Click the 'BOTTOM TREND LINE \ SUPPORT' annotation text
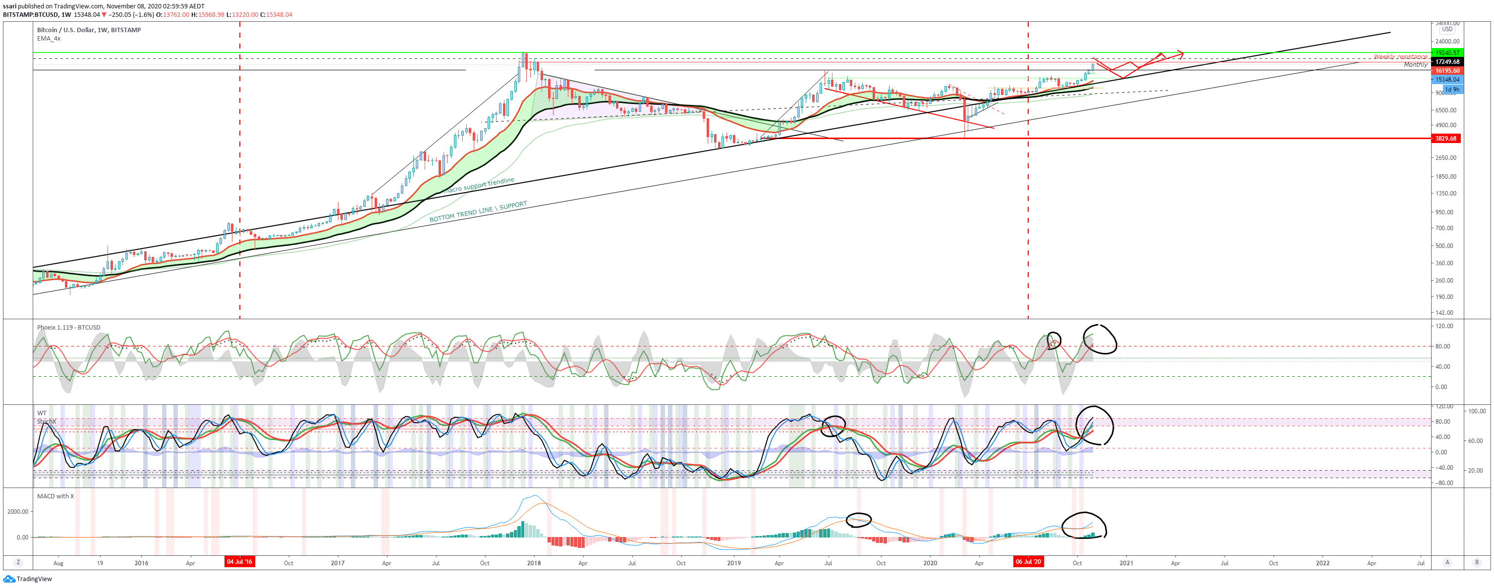 click(x=478, y=211)
